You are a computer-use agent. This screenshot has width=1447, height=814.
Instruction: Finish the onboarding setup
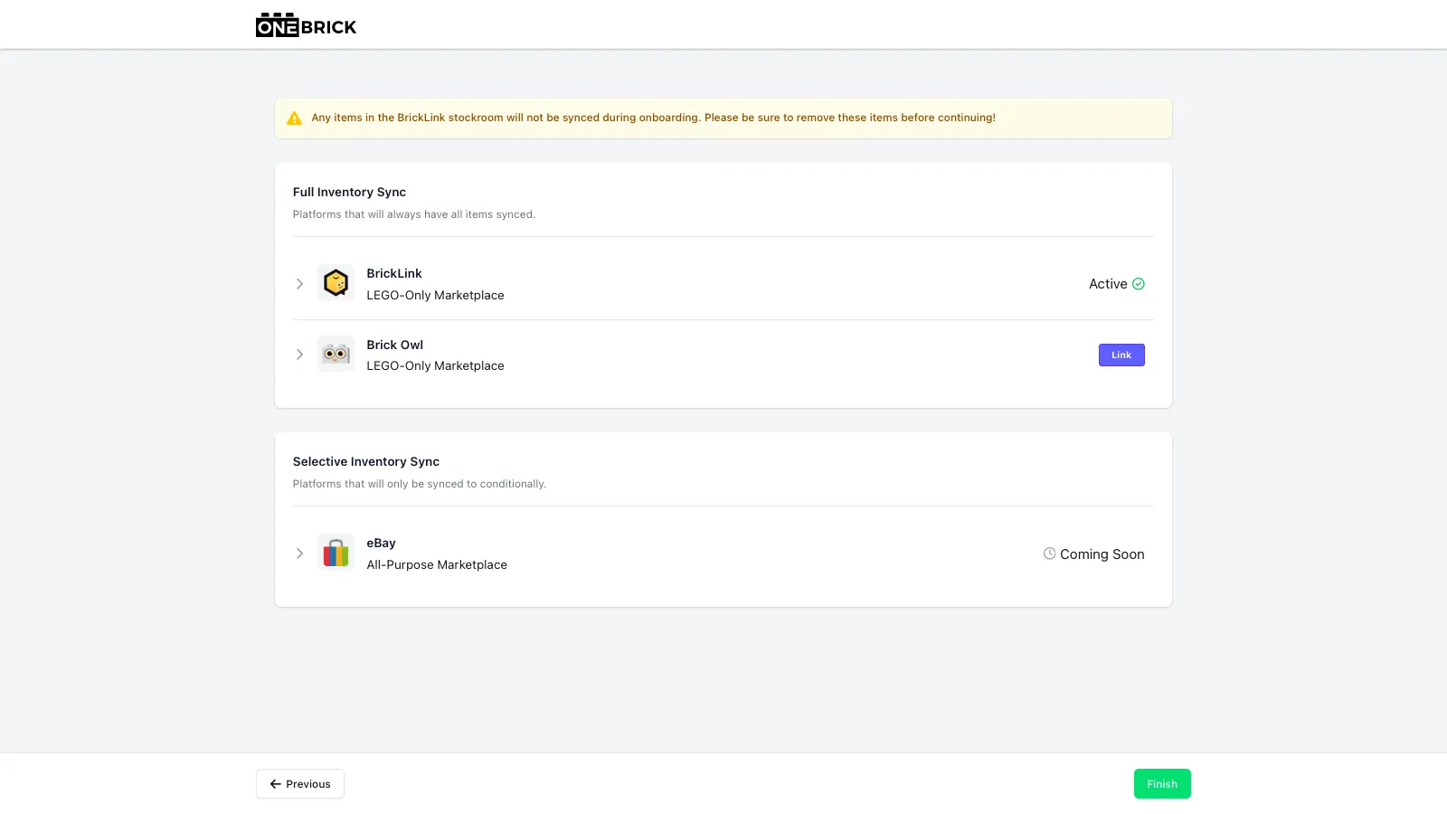tap(1162, 783)
